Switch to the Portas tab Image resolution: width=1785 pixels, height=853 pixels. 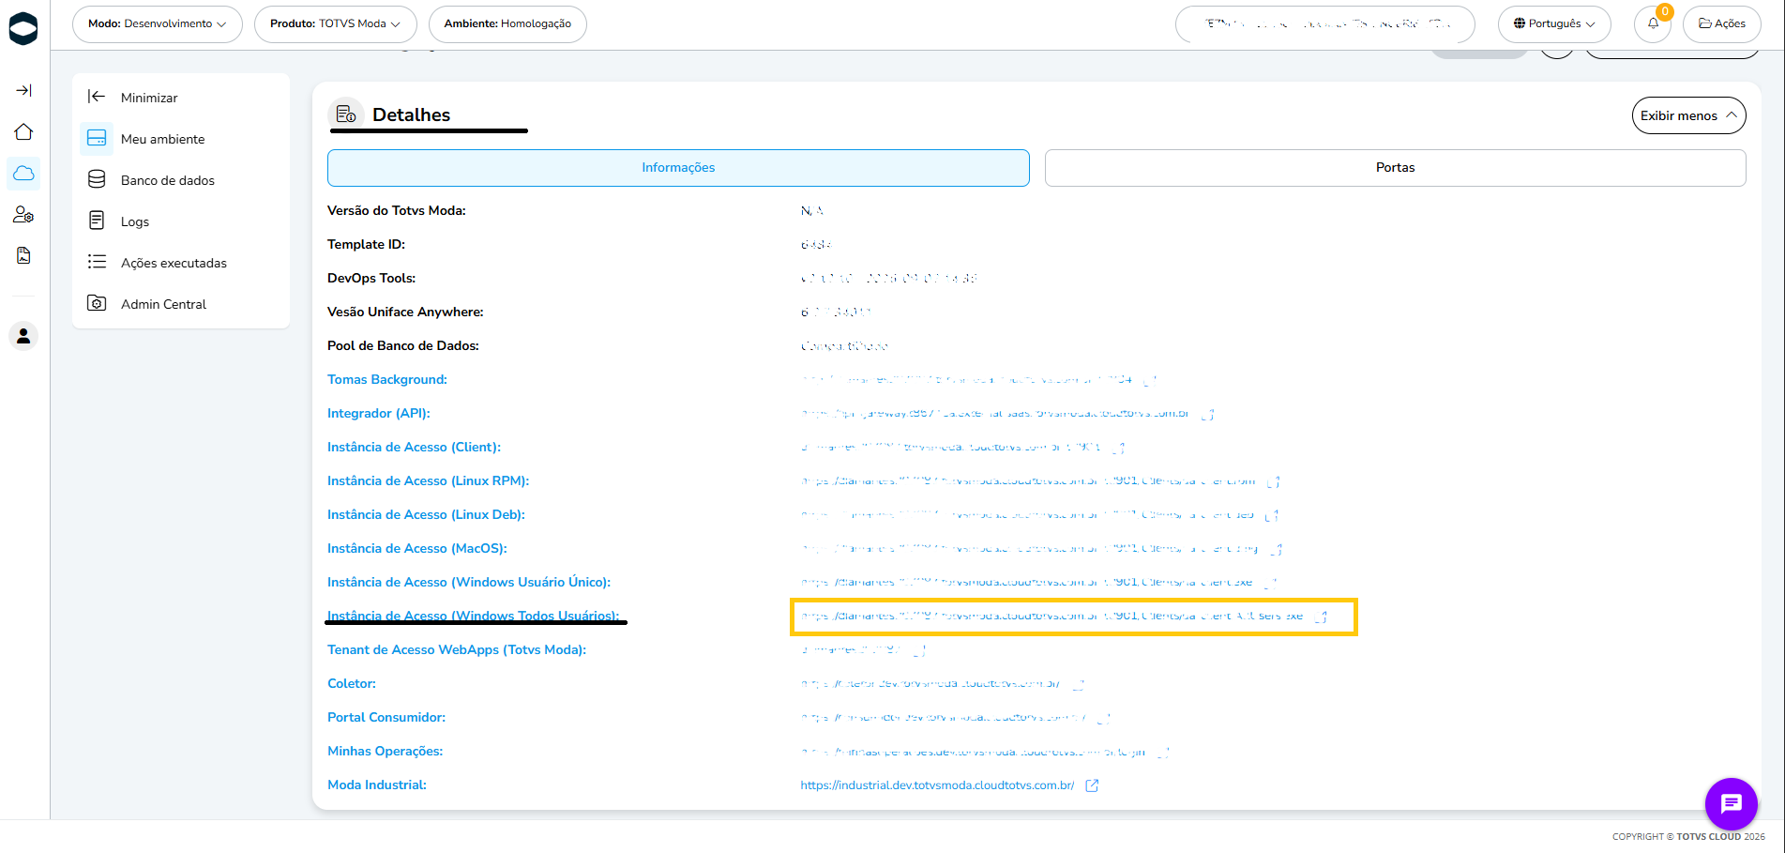tap(1396, 168)
